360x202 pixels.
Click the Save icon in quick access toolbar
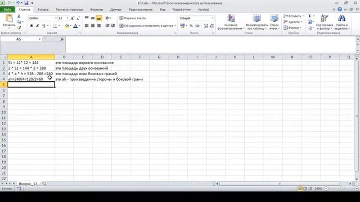(x=26, y=3)
